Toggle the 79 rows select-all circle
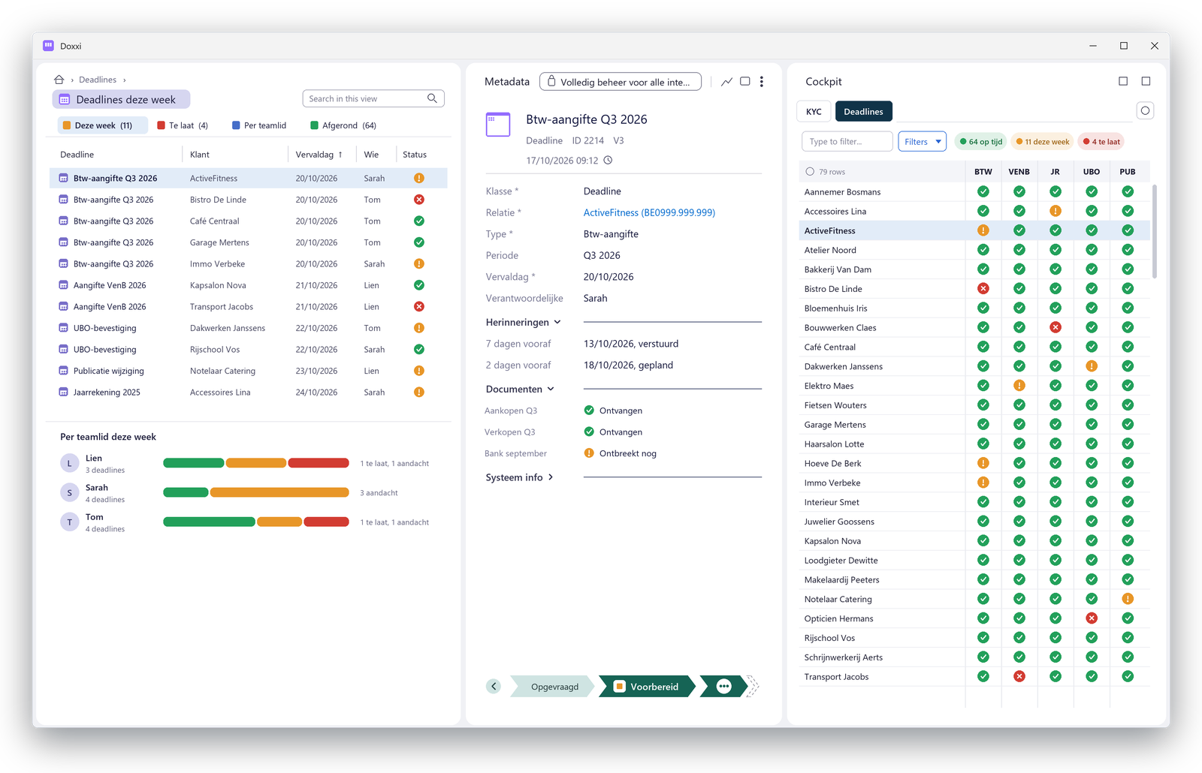Image resolution: width=1202 pixels, height=773 pixels. tap(810, 172)
